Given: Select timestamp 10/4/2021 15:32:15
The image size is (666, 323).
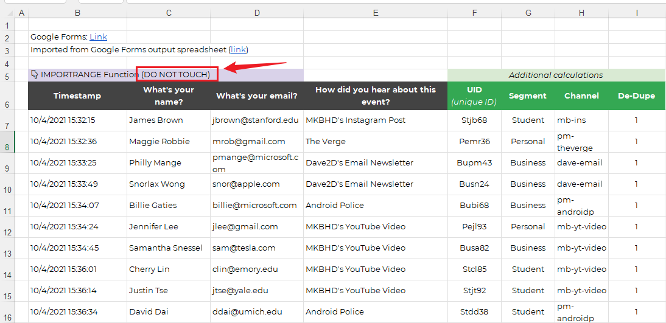Looking at the screenshot, I should [x=77, y=120].
